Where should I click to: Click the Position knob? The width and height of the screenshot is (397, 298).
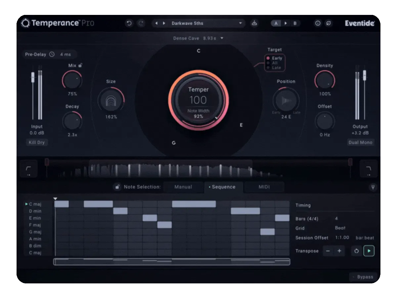[x=286, y=100]
